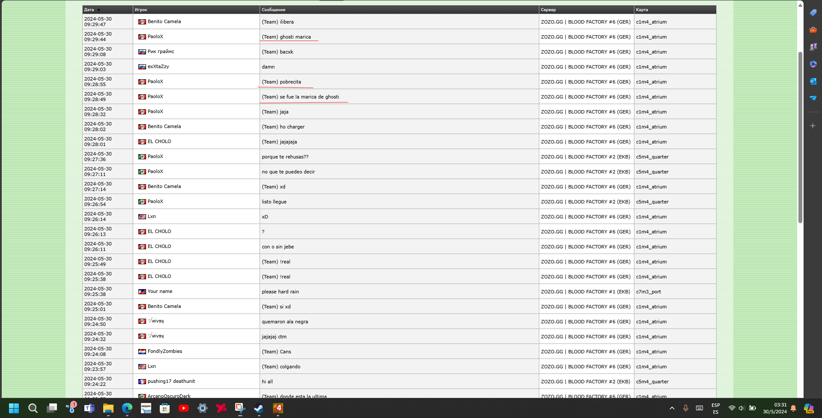The width and height of the screenshot is (822, 418).
Task: Click the player name exXtaZzy
Action: pyautogui.click(x=158, y=66)
